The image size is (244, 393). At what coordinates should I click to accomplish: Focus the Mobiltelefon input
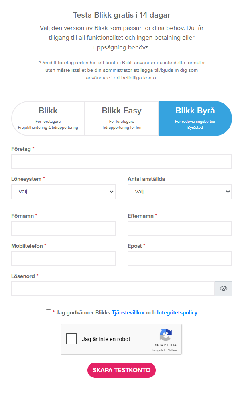(63, 258)
